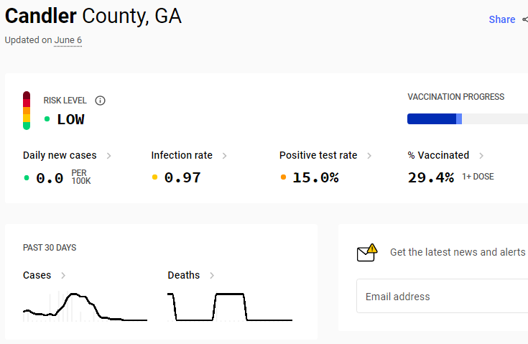Expand the Daily new cases chevron

108,156
